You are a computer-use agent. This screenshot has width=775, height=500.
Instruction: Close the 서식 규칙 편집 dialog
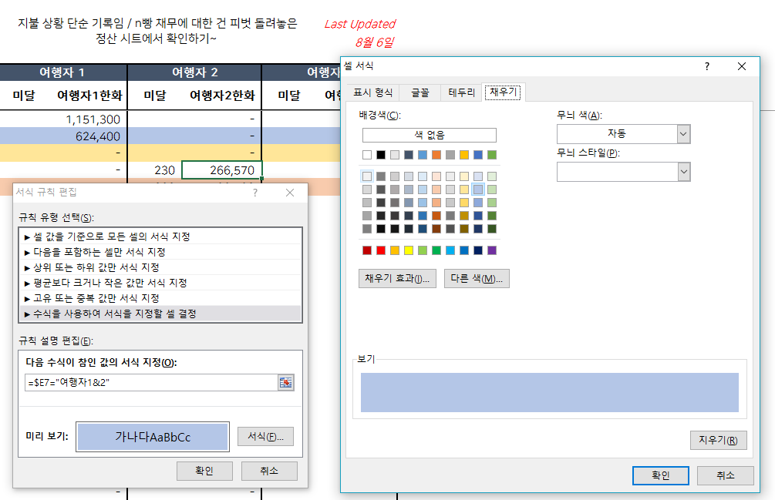pos(290,193)
